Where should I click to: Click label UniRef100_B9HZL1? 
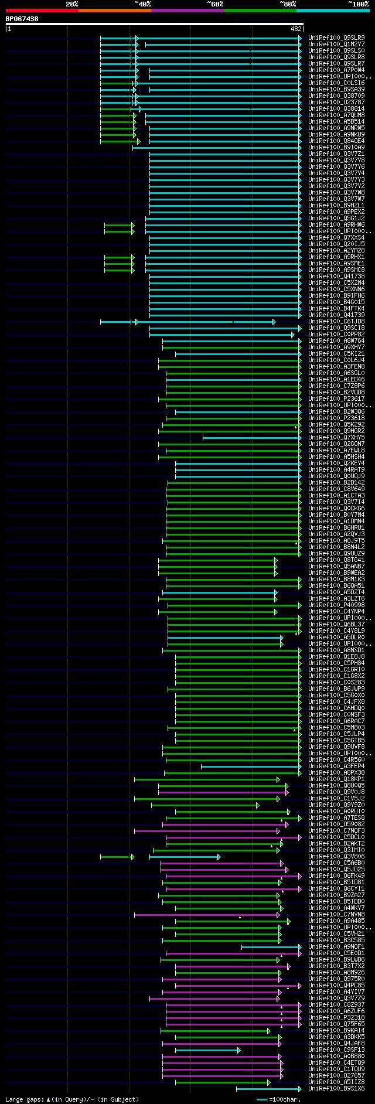point(336,205)
